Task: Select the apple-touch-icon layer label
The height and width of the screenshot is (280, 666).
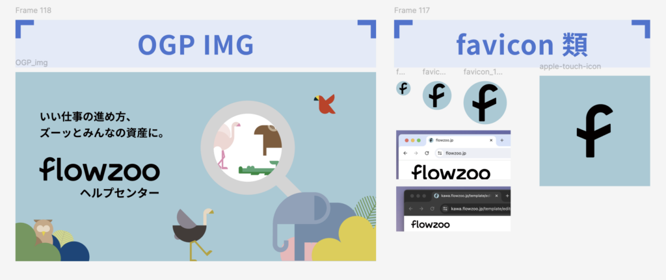Action: point(570,67)
